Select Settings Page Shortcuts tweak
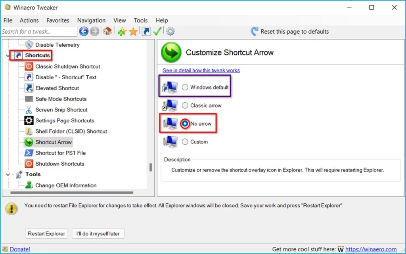Screen dimensions: 406x254 (x=65, y=120)
